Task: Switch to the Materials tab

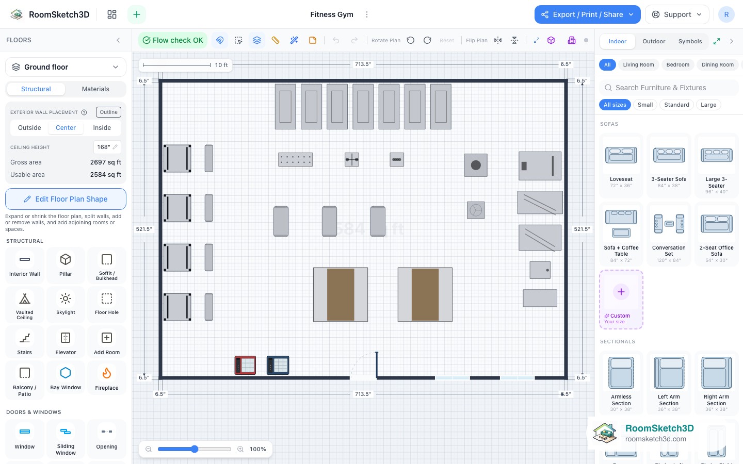Action: [x=95, y=89]
